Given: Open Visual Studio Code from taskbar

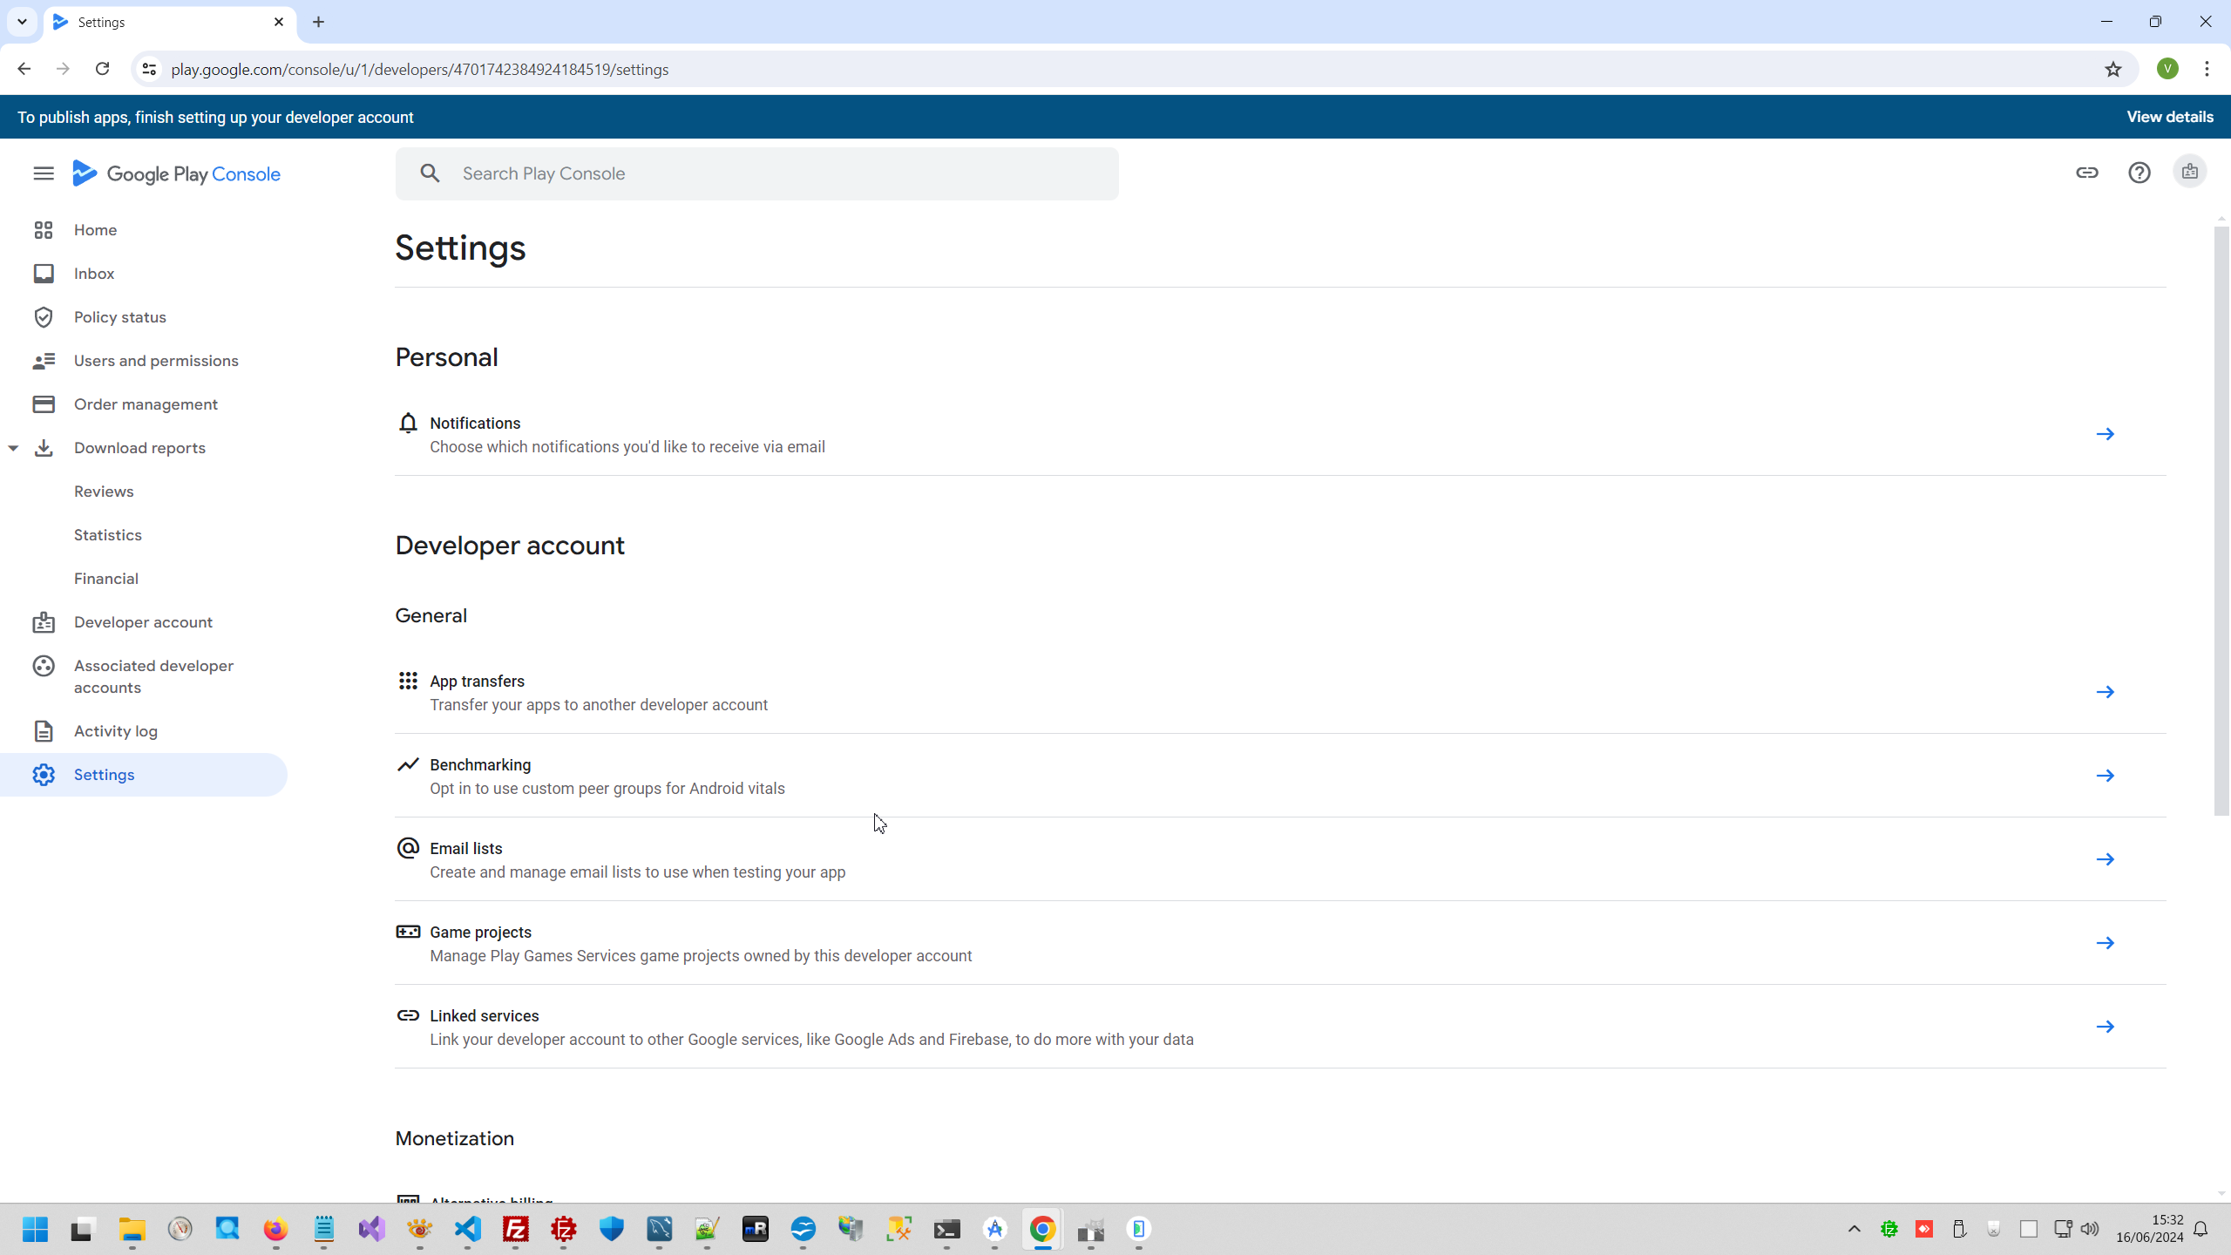Looking at the screenshot, I should [x=468, y=1229].
